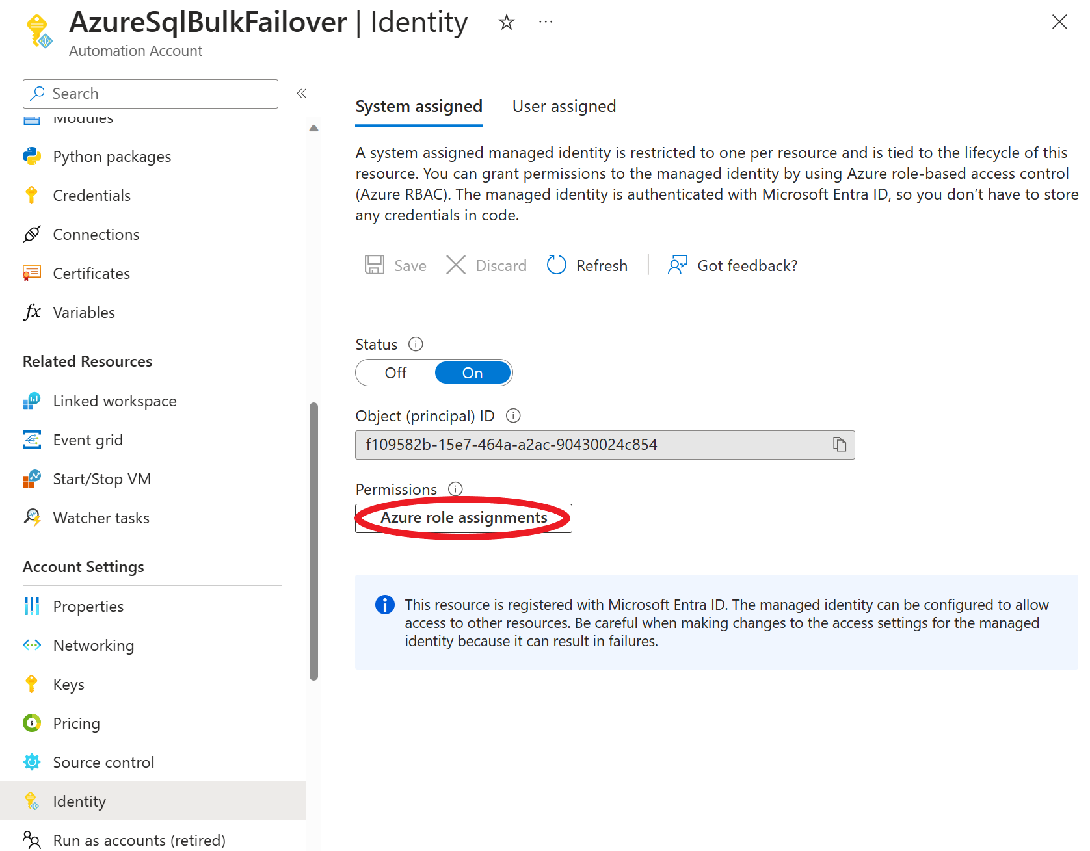The width and height of the screenshot is (1090, 851).
Task: Click the sidebar Search field
Action: coord(150,94)
